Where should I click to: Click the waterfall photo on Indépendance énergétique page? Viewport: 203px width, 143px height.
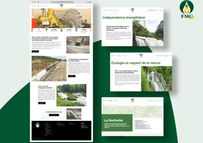(x=148, y=33)
